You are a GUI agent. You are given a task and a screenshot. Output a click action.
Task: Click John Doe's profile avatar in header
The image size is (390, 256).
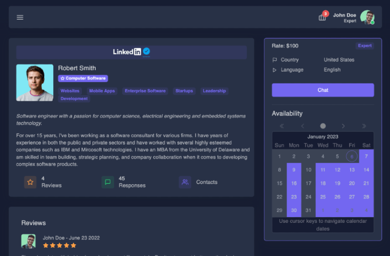tap(367, 17)
